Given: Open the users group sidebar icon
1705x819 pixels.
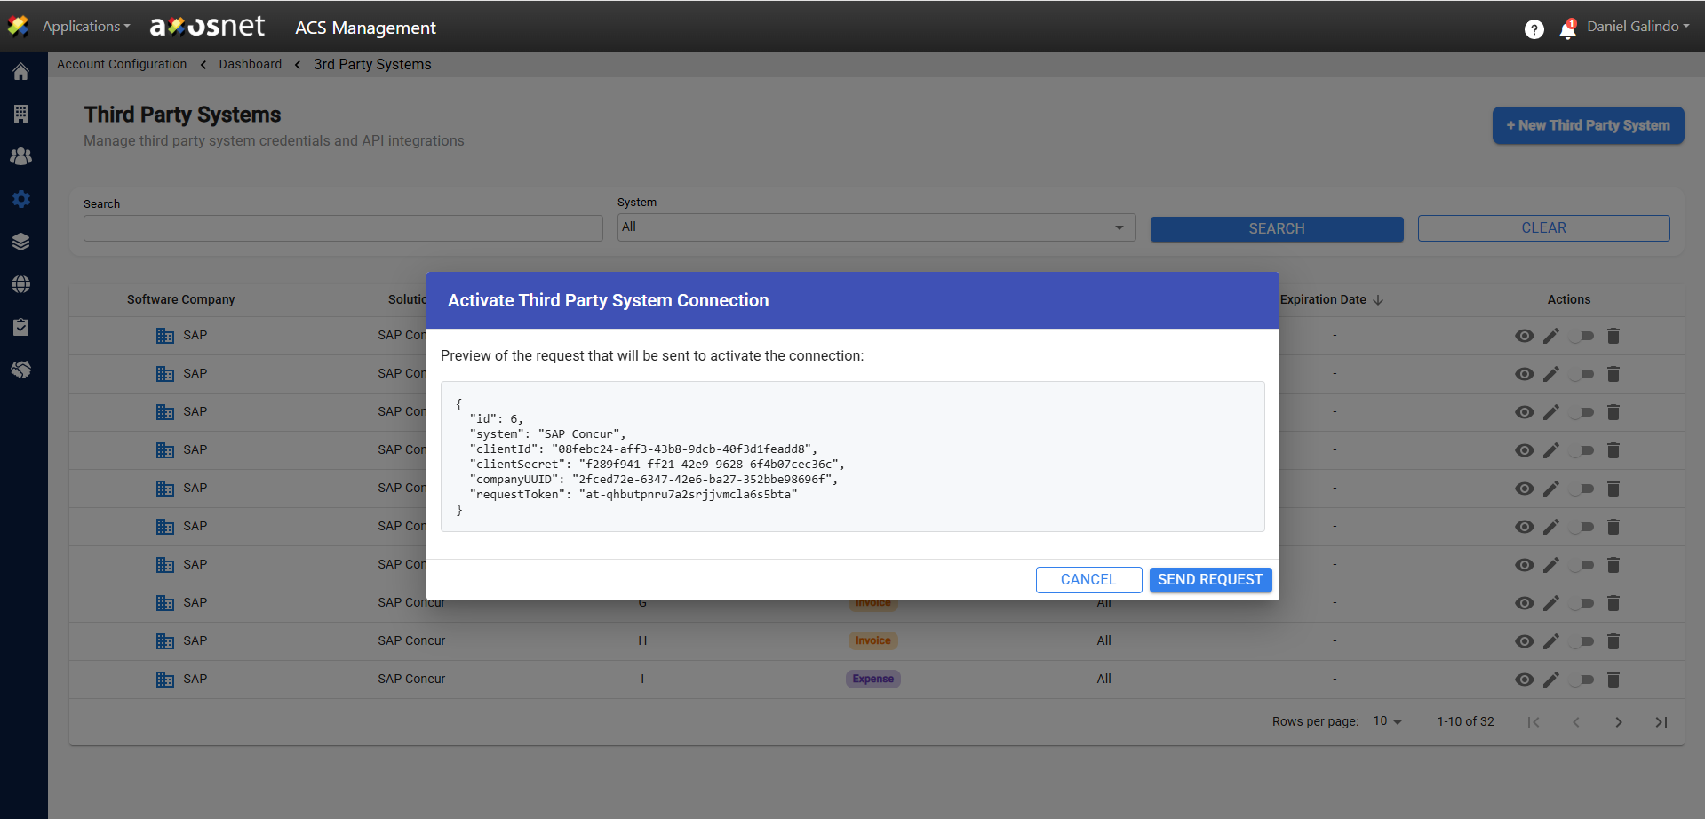Looking at the screenshot, I should tap(21, 156).
